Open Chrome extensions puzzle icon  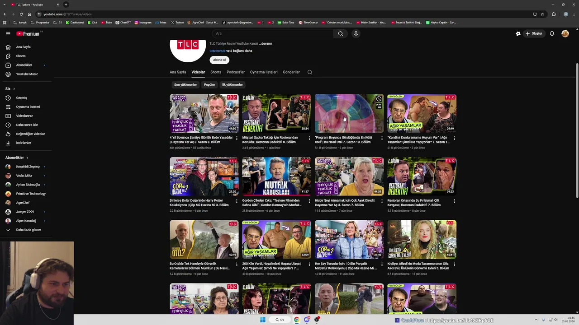(x=554, y=14)
